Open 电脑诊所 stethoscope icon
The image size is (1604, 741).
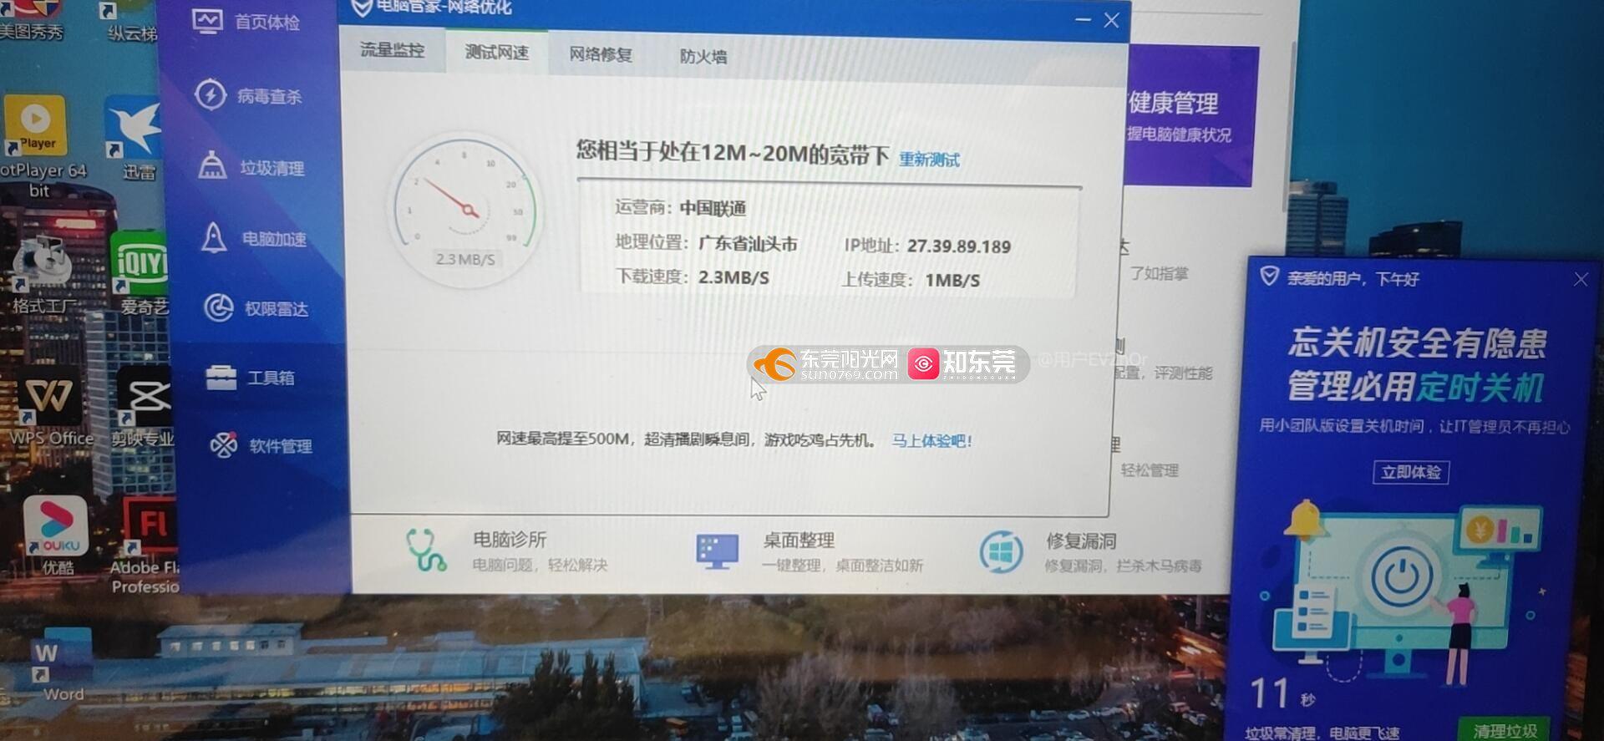tap(426, 550)
